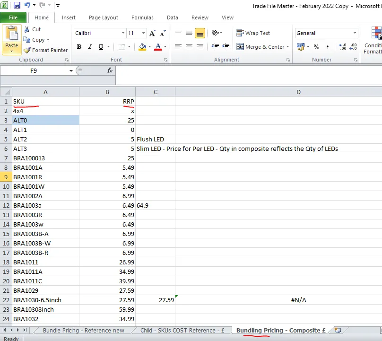
Task: Click the Copy button
Action: pos(34,39)
